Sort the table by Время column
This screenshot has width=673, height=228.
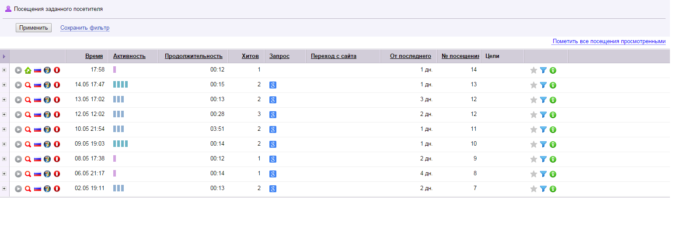(x=94, y=56)
